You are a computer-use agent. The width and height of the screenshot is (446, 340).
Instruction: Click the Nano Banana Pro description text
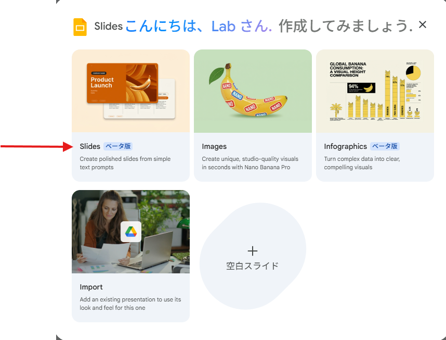[x=250, y=163]
